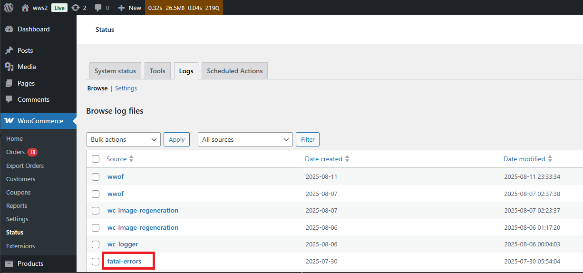This screenshot has height=273, width=583.
Task: Open the Bulk actions dropdown
Action: point(124,139)
